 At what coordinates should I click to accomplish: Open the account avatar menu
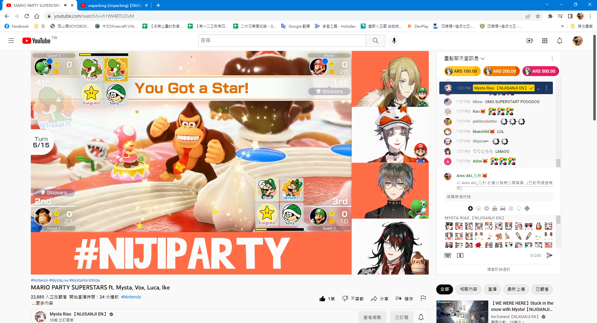coord(578,41)
